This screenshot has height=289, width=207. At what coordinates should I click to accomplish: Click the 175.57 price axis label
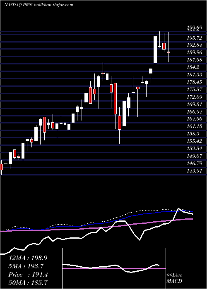pos(195,90)
